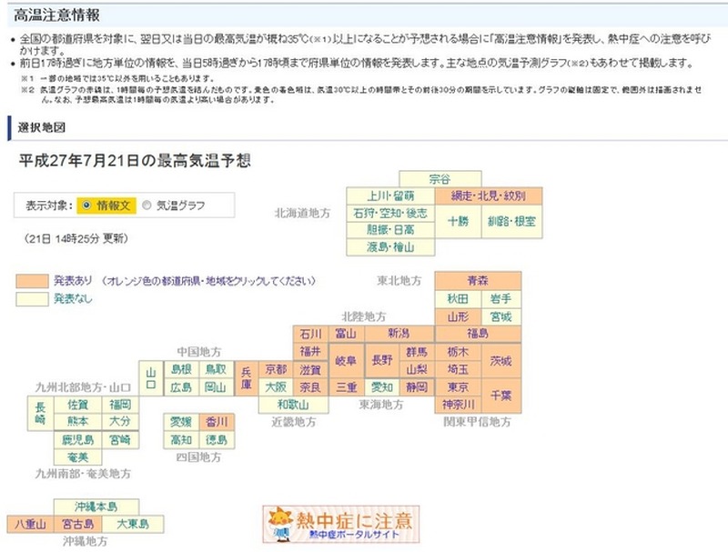Open 八重山 region in Okinawa
Image resolution: width=728 pixels, height=552 pixels.
click(30, 524)
